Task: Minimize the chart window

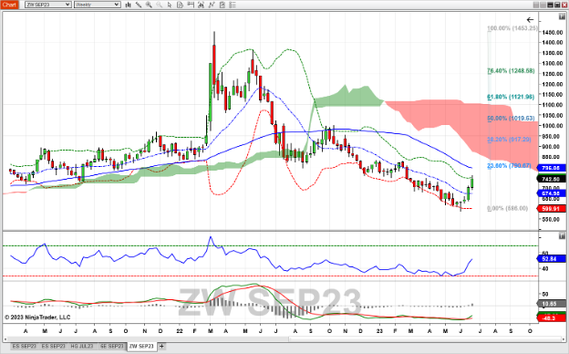Action: pyautogui.click(x=550, y=5)
